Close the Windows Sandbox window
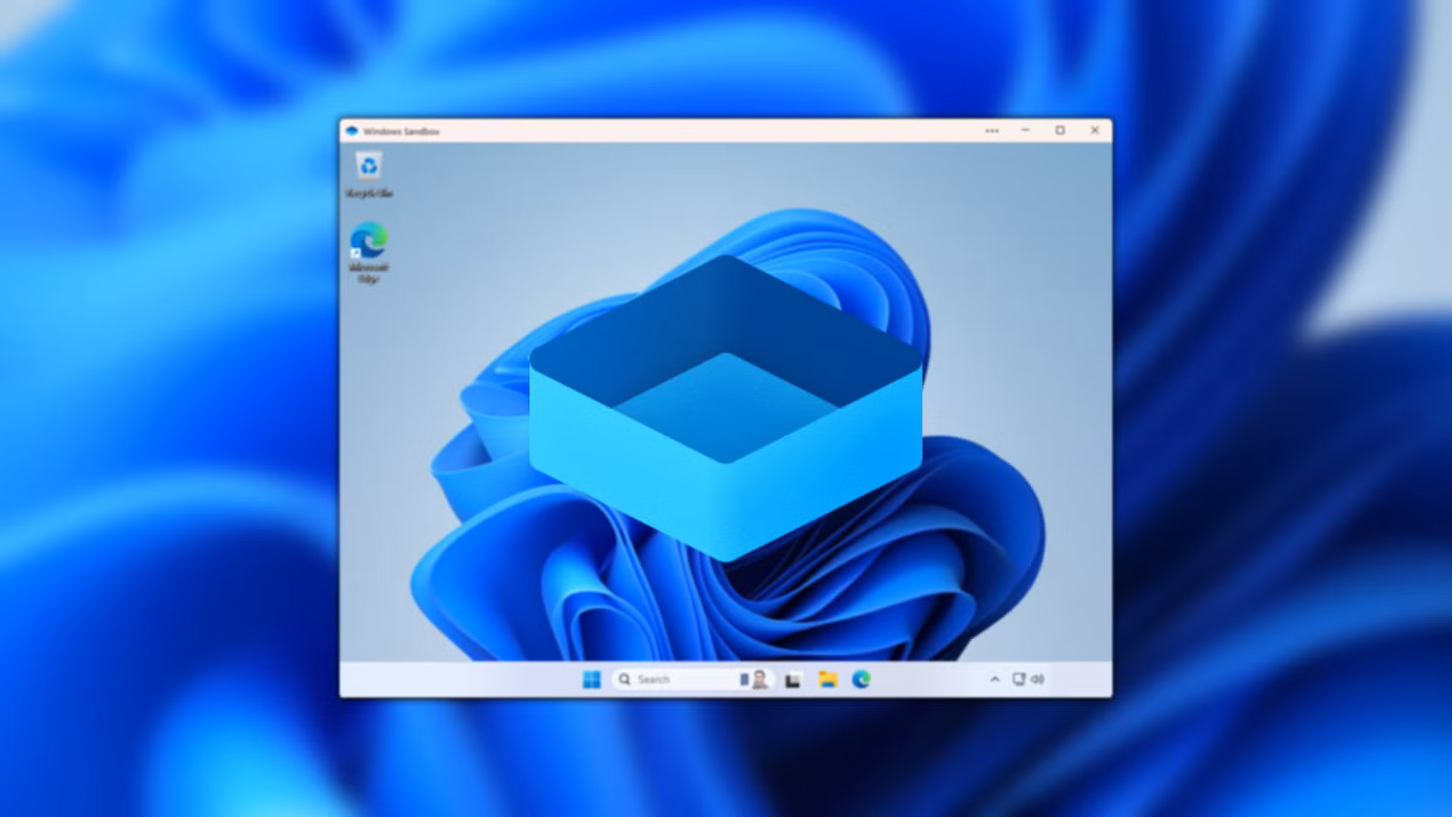1452x817 pixels. pyautogui.click(x=1094, y=131)
